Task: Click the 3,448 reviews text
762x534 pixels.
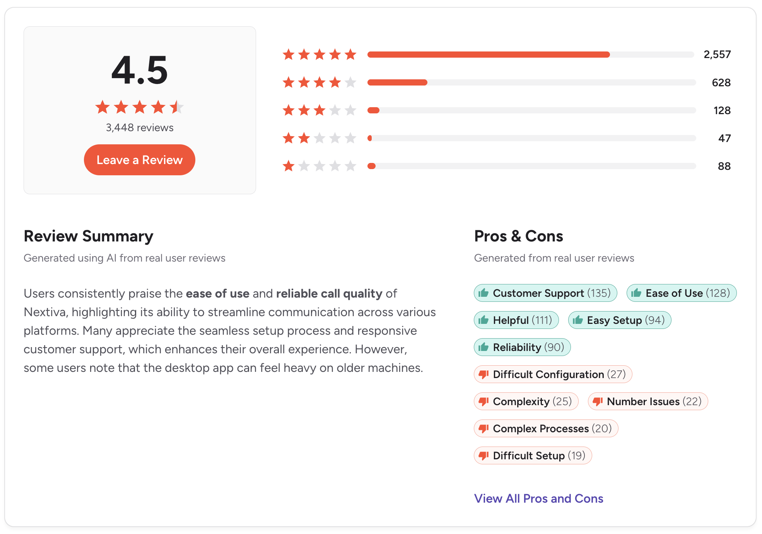Action: (x=139, y=127)
